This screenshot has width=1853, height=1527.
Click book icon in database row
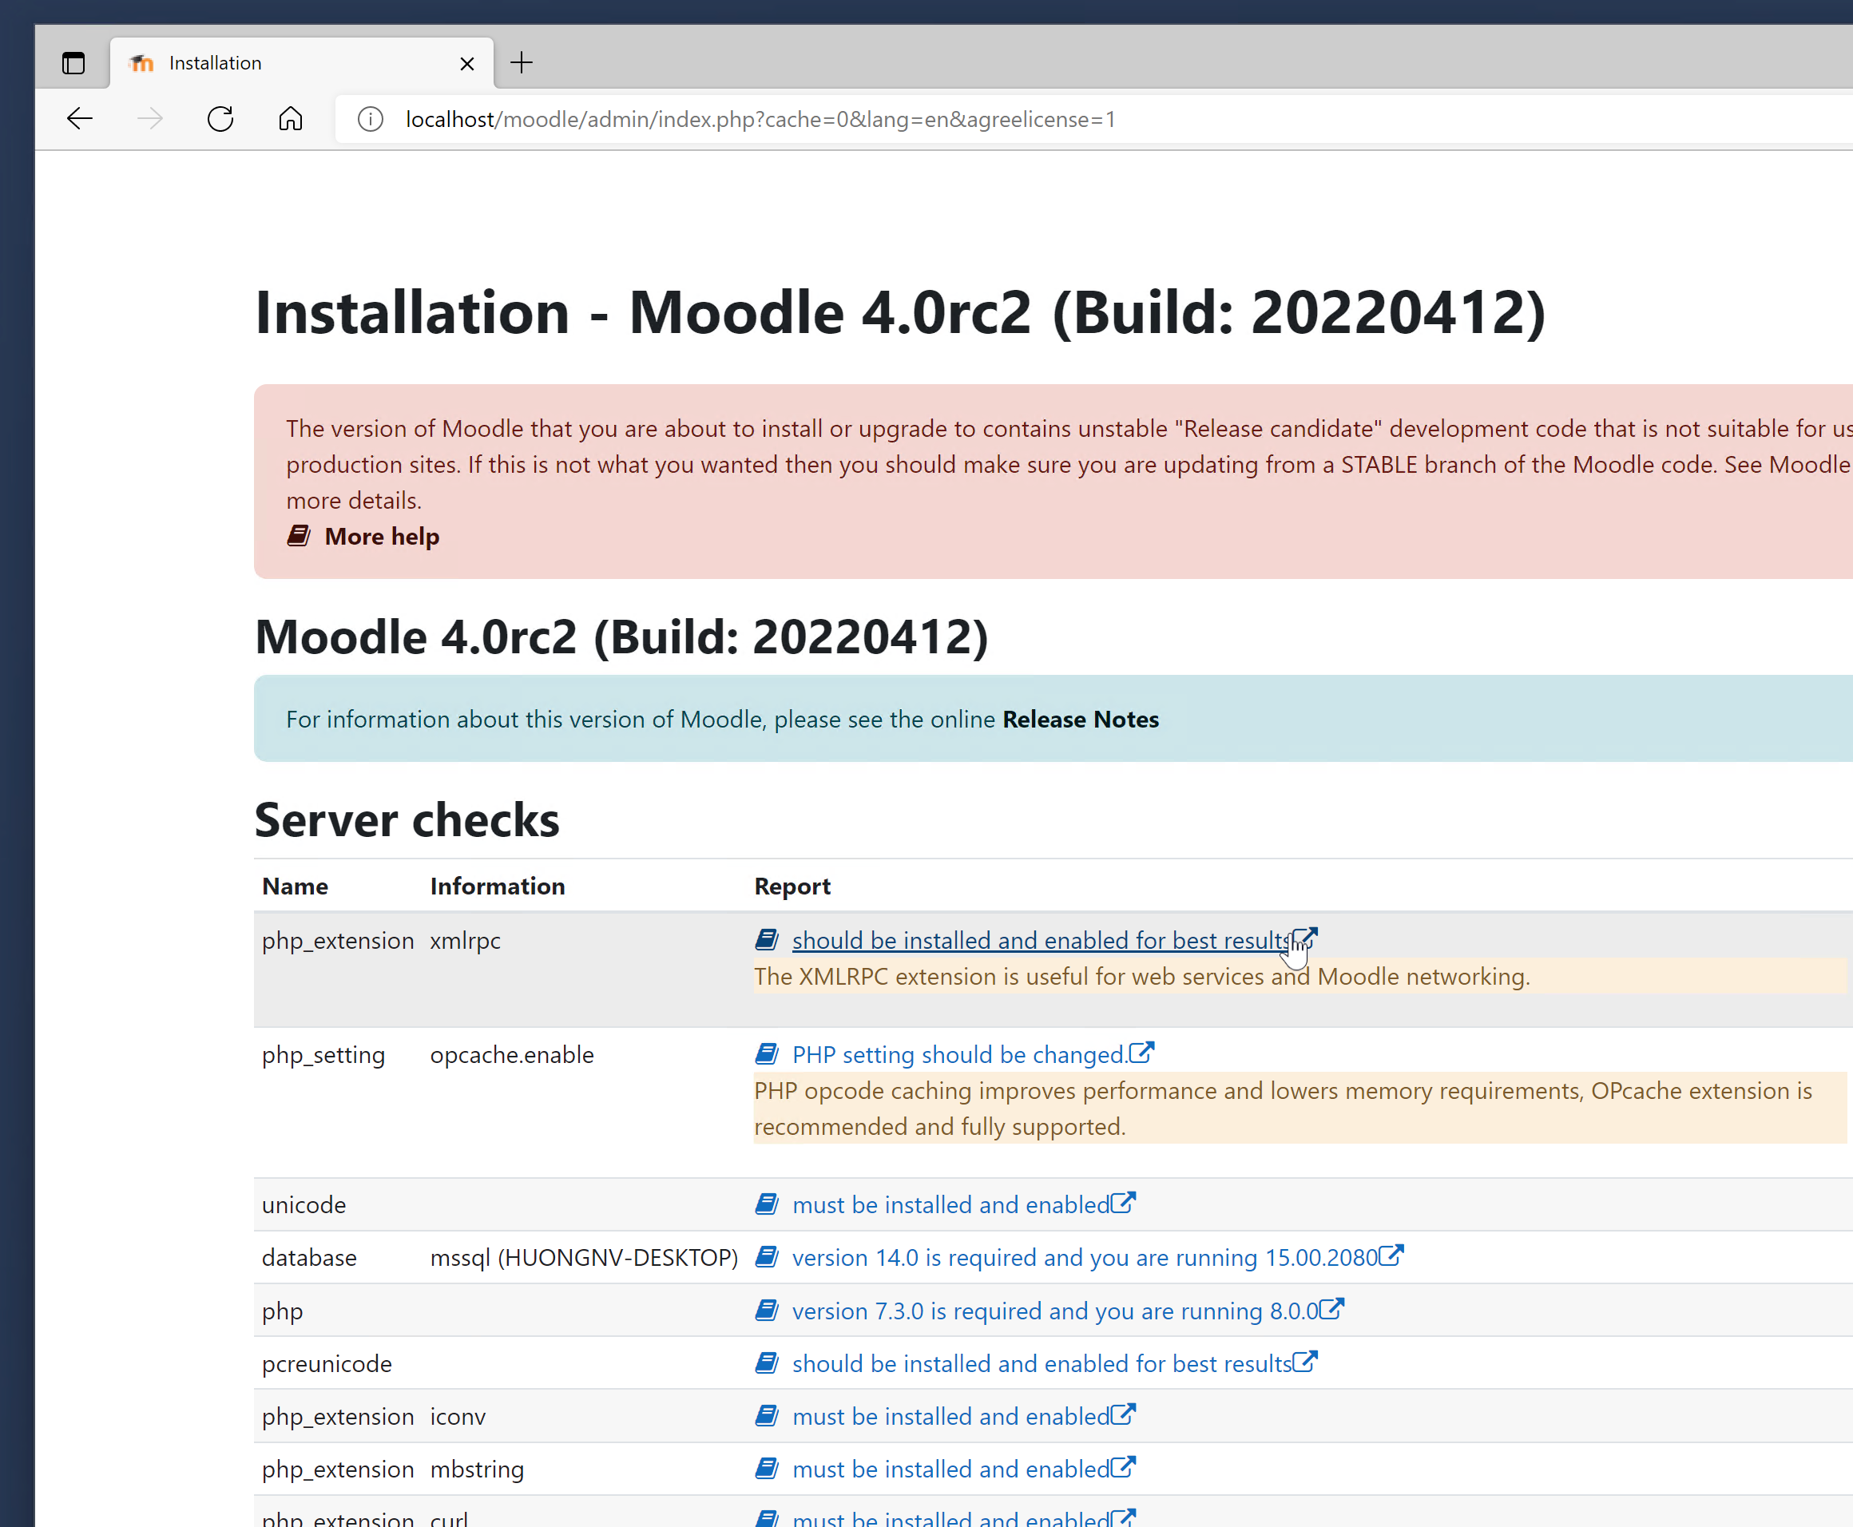tap(767, 1257)
